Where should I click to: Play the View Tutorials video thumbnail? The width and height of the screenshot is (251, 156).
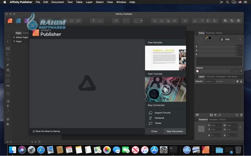[x=166, y=89]
